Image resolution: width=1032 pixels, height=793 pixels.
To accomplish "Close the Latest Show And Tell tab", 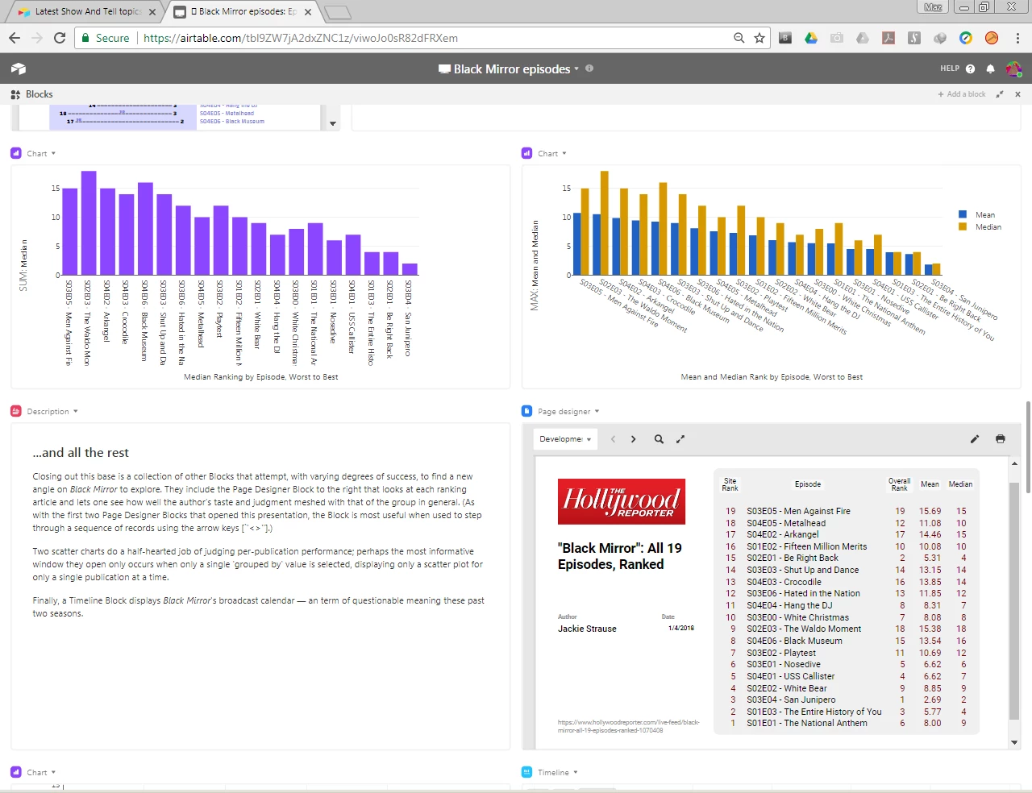I will click(x=152, y=12).
